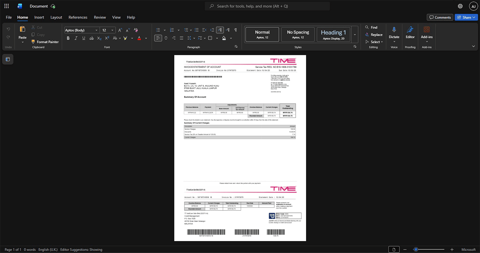
Task: Click the search box for tools and help
Action: (267, 6)
